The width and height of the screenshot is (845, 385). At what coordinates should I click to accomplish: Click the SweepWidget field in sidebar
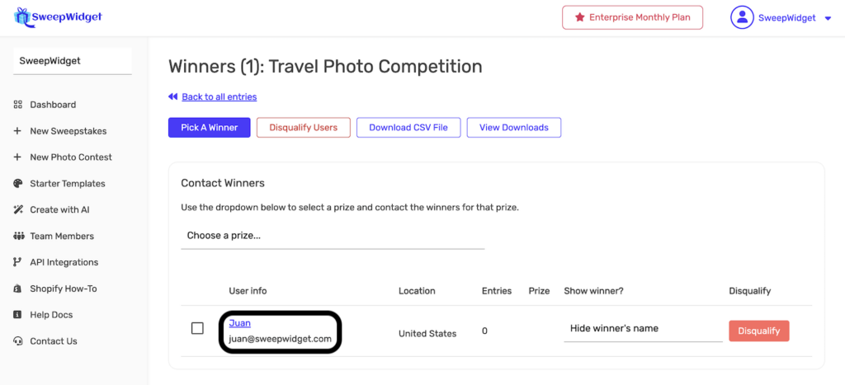73,61
